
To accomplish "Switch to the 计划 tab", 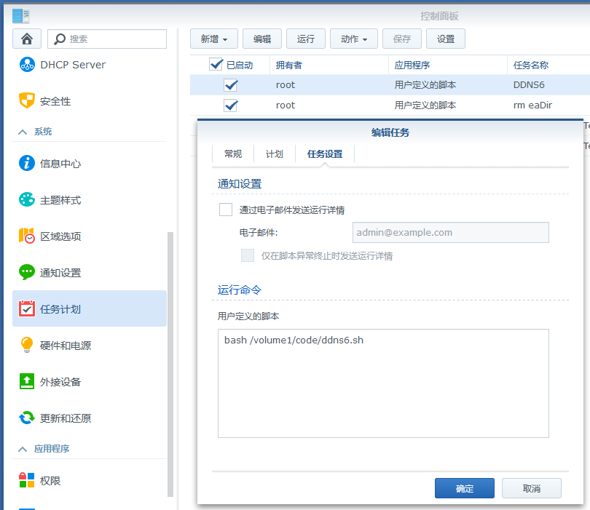I will pyautogui.click(x=275, y=154).
